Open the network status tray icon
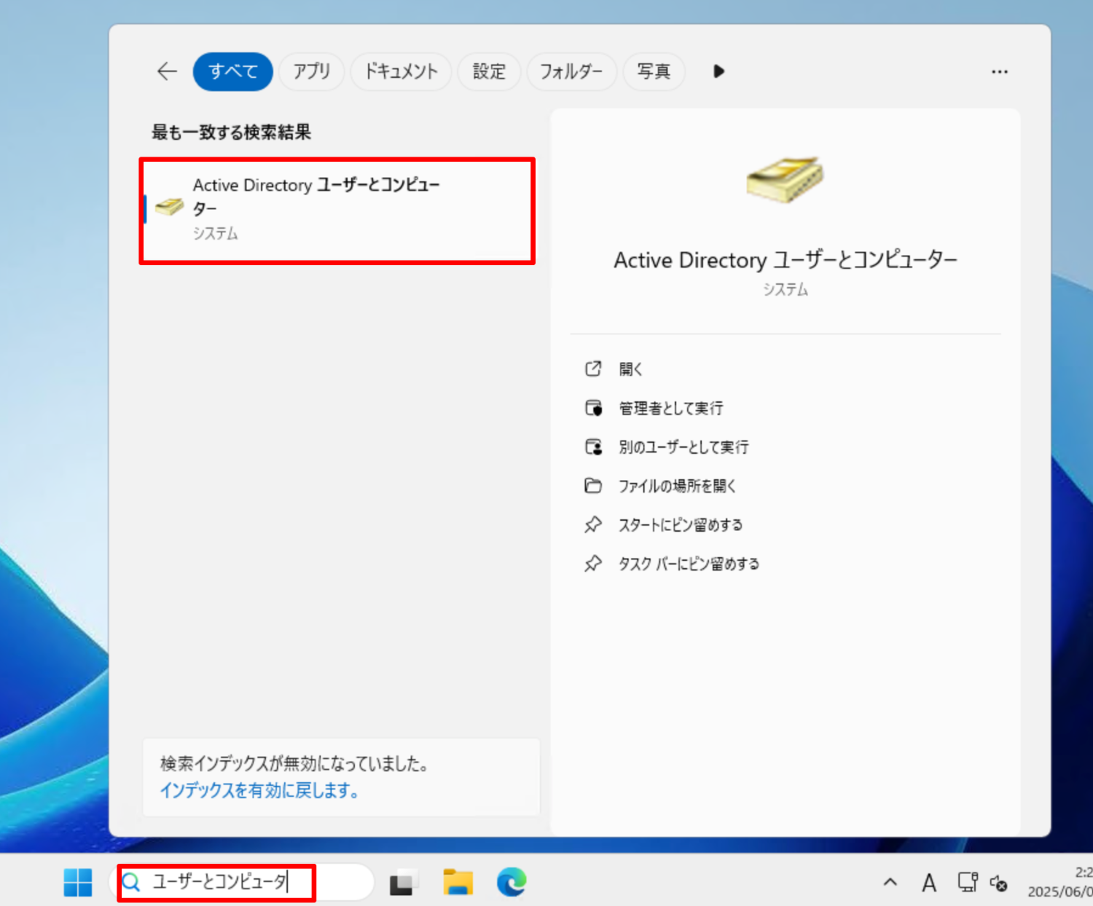This screenshot has height=906, width=1093. point(968,882)
